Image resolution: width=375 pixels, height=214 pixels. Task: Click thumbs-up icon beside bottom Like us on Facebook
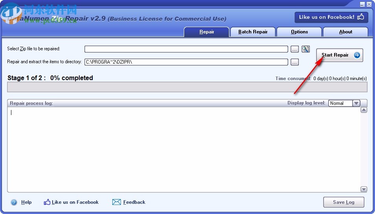click(47, 202)
